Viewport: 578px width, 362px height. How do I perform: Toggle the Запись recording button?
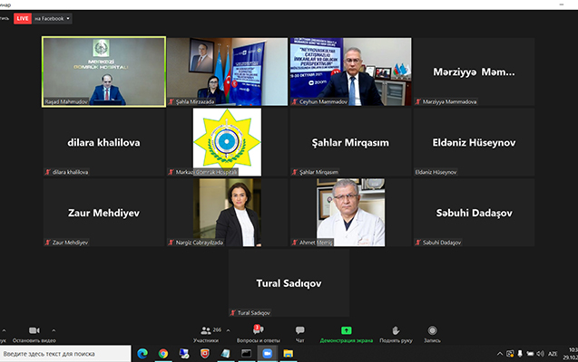tap(433, 333)
